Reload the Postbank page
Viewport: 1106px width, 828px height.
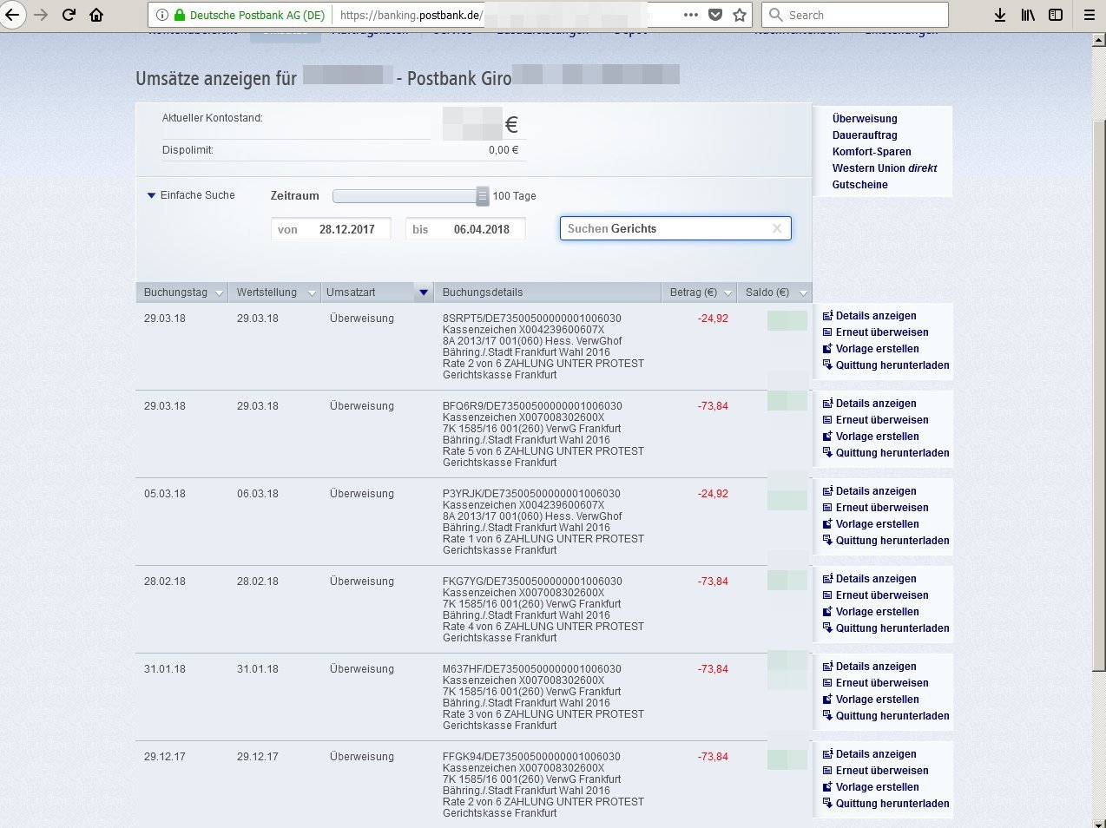pyautogui.click(x=69, y=15)
